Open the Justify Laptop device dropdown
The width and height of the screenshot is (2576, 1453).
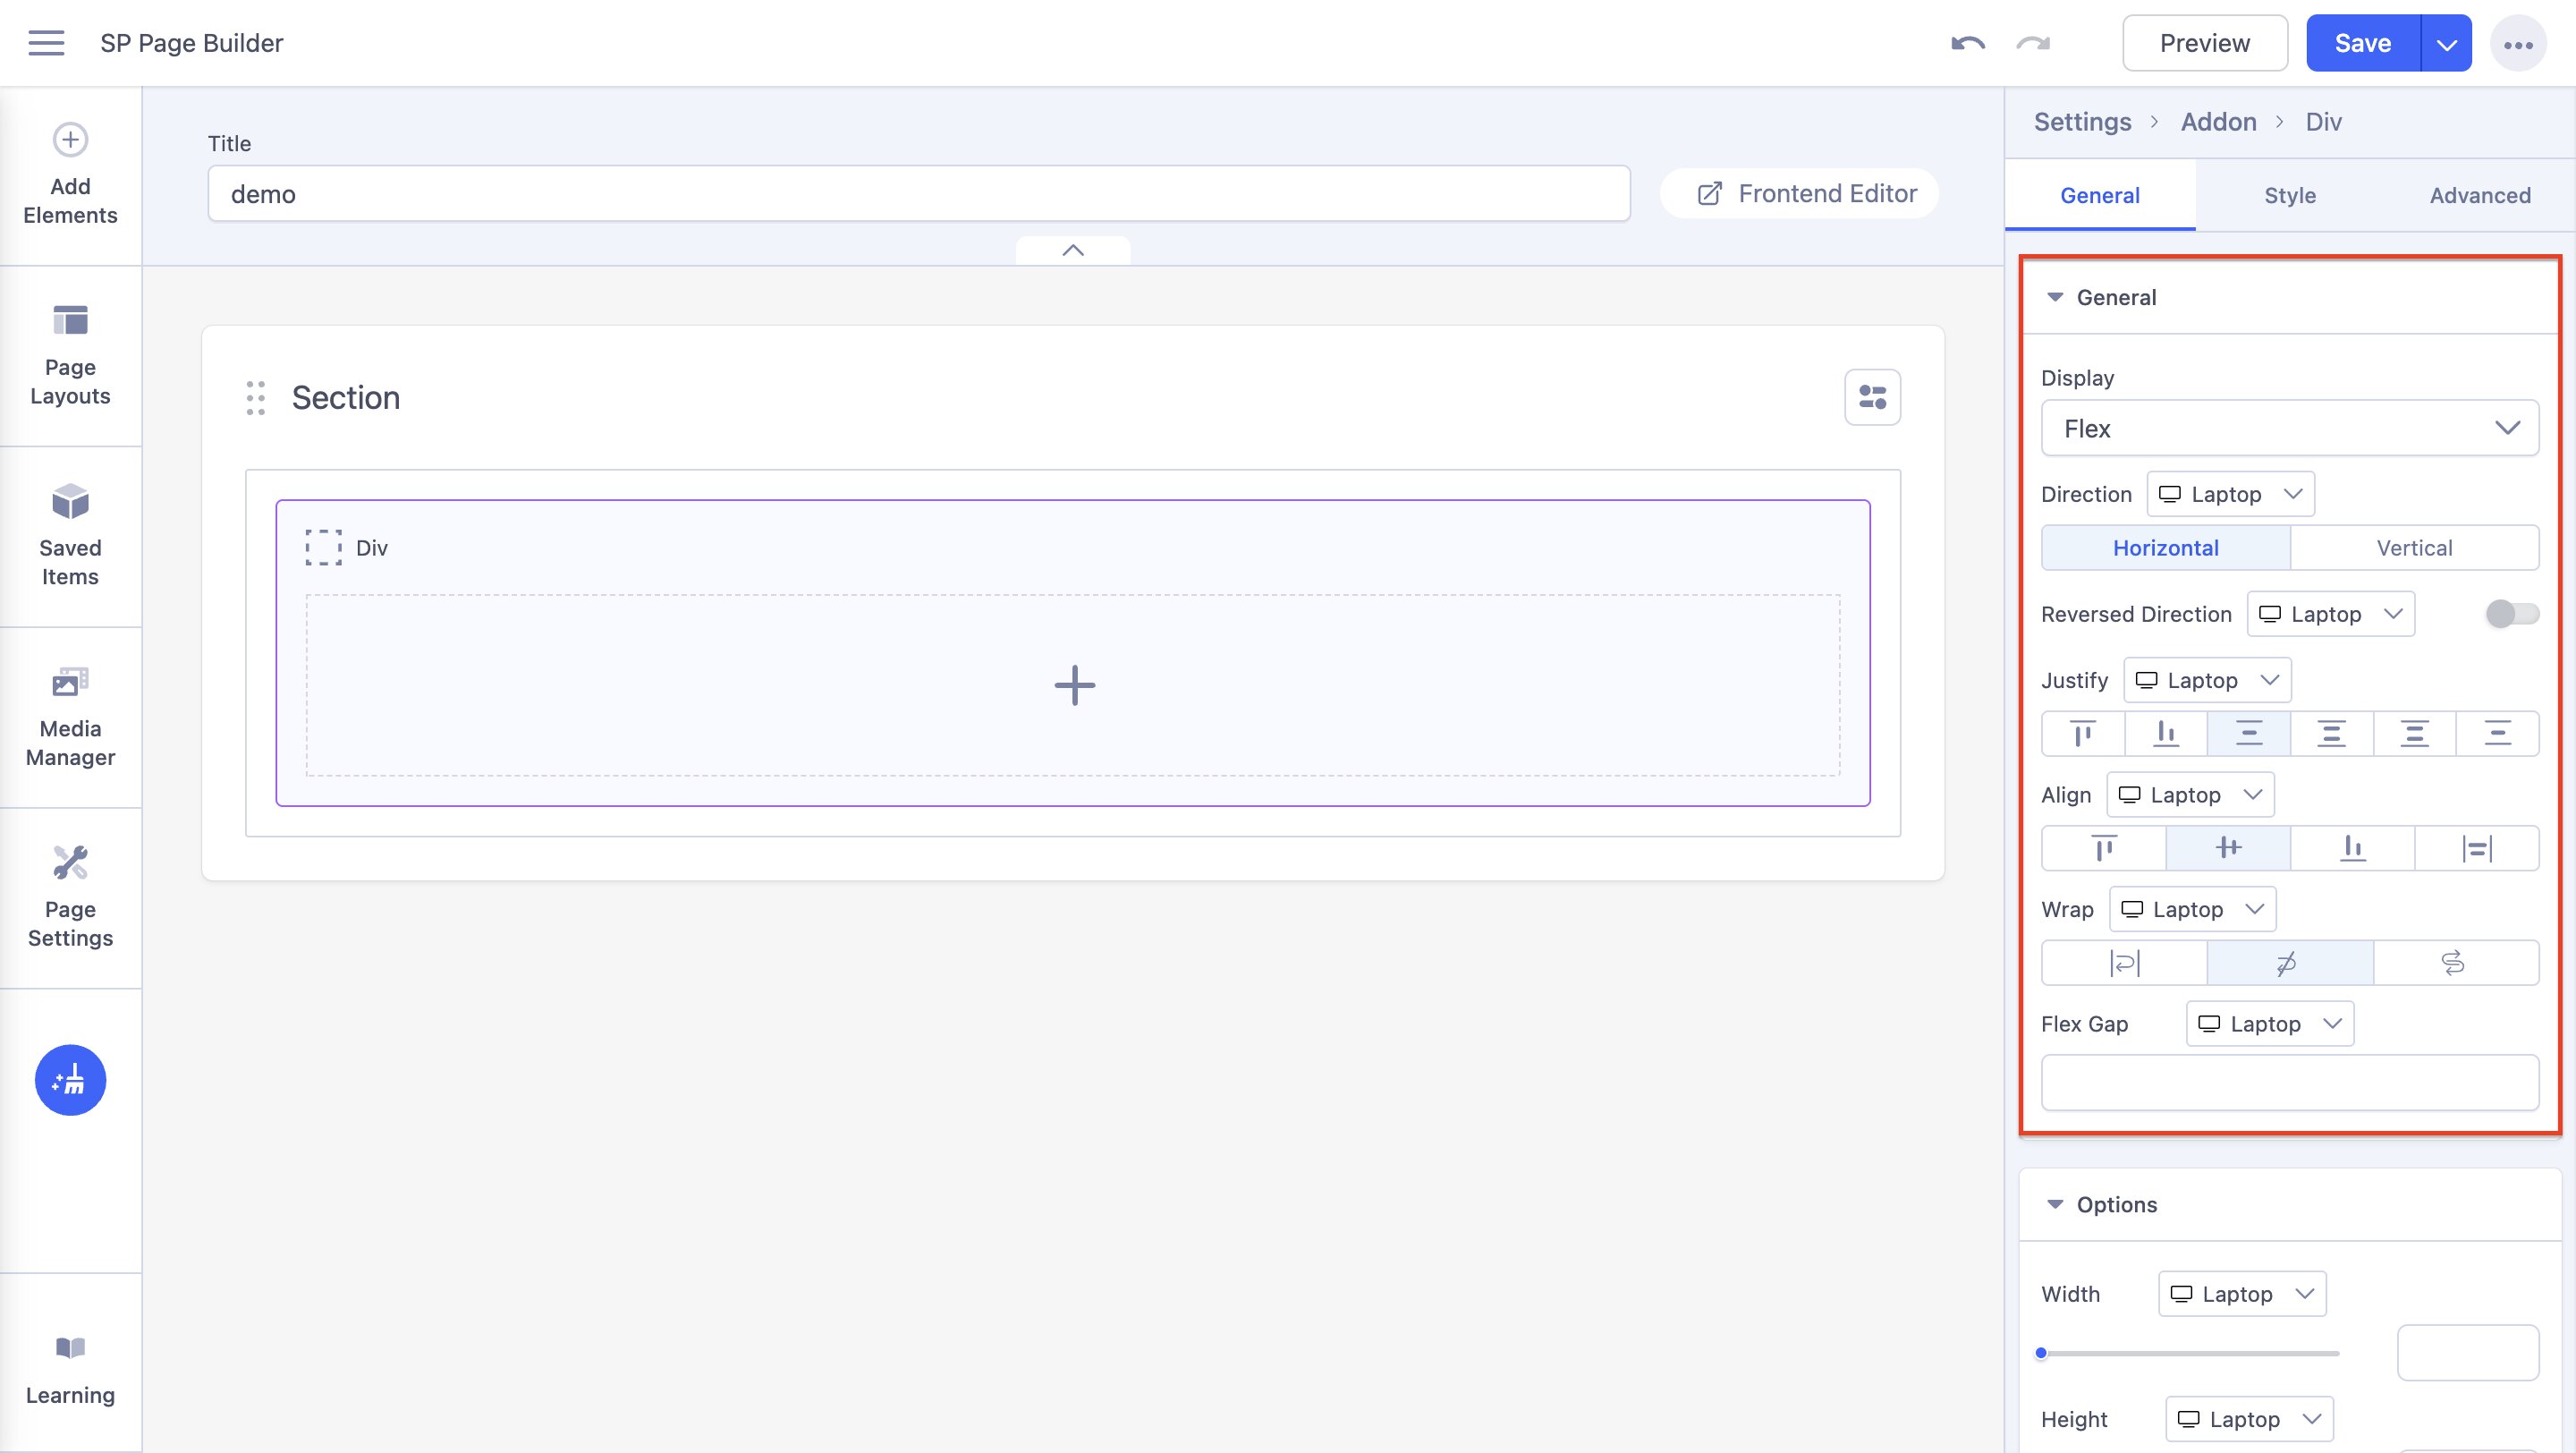point(2206,681)
